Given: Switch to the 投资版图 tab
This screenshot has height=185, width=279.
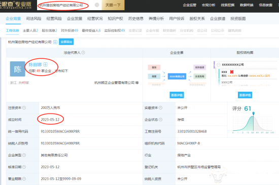Looking at the screenshot, I should (x=238, y=18).
